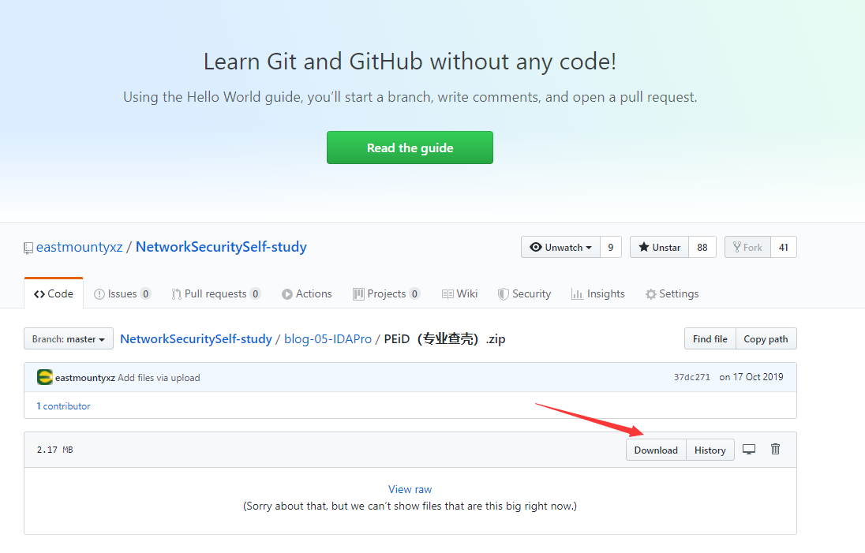This screenshot has width=865, height=553.
Task: Click the 1 contributor link
Action: (63, 405)
